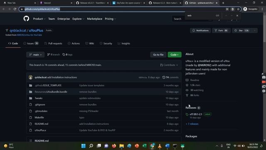View the 8 tags link
Viewport: 266px width, 150px height.
pyautogui.click(x=67, y=55)
